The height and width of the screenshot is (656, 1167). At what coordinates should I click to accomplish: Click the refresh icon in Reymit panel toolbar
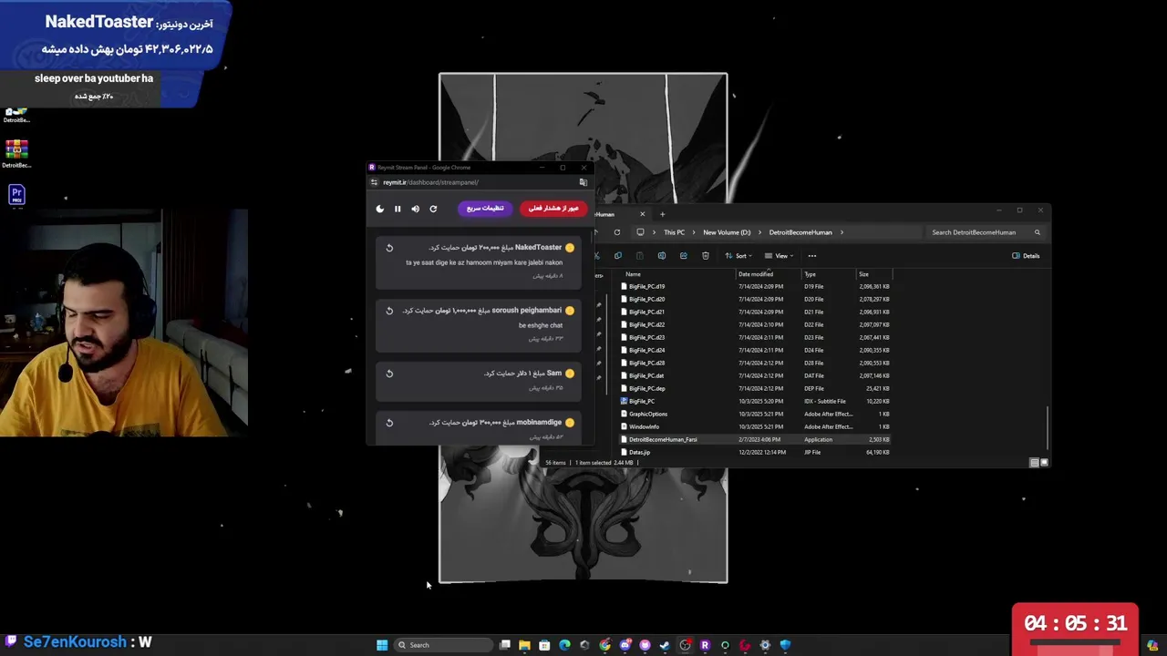pos(433,209)
